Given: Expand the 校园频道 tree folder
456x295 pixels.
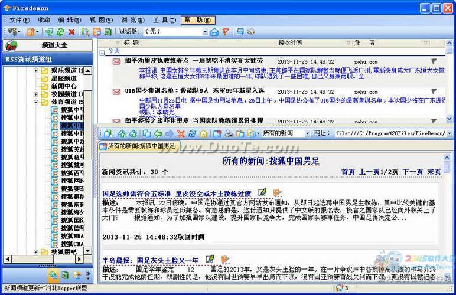Looking at the screenshot, I should point(36,94).
